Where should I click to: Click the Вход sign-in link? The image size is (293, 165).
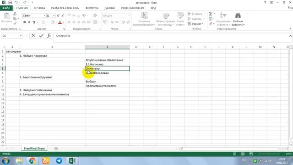[x=290, y=7]
